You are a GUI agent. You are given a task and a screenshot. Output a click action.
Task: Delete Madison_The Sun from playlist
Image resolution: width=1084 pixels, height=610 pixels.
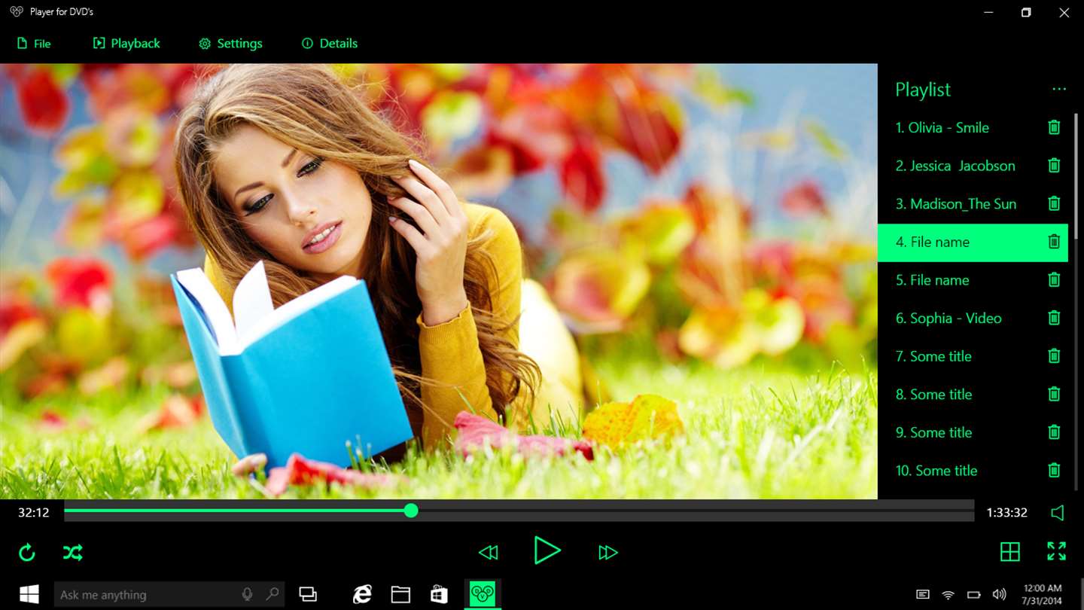tap(1054, 203)
